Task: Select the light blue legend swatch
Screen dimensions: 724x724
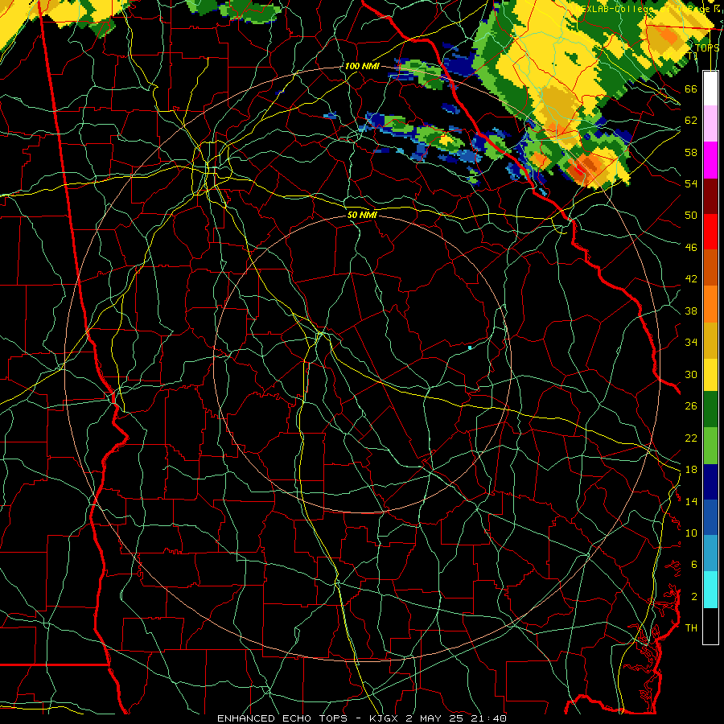Action: [x=710, y=553]
